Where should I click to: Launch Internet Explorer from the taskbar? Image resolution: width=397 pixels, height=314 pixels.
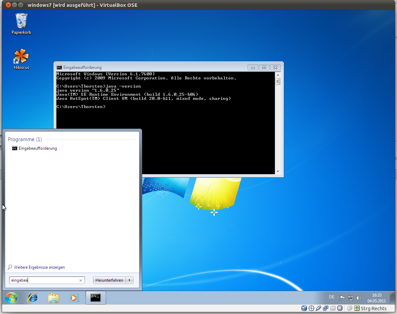(33, 298)
